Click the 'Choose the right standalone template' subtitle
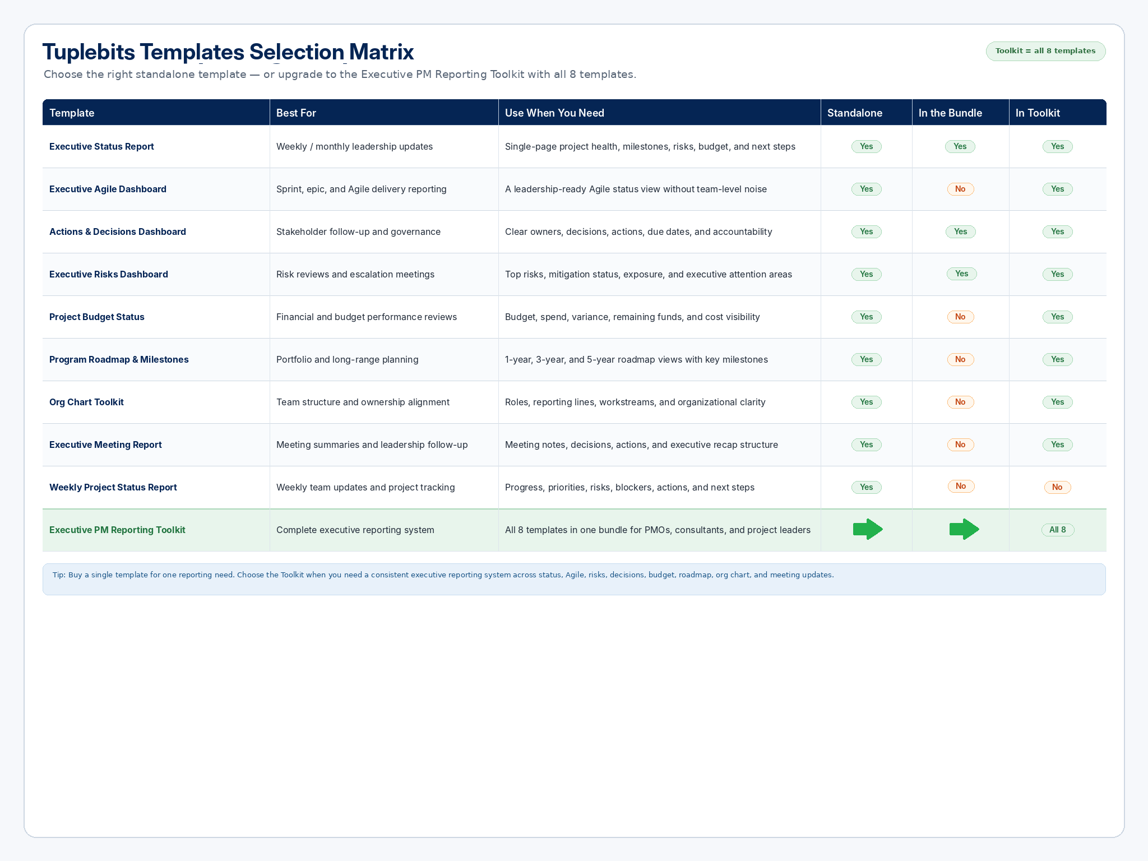Screen dimensions: 1148x861 click(340, 74)
